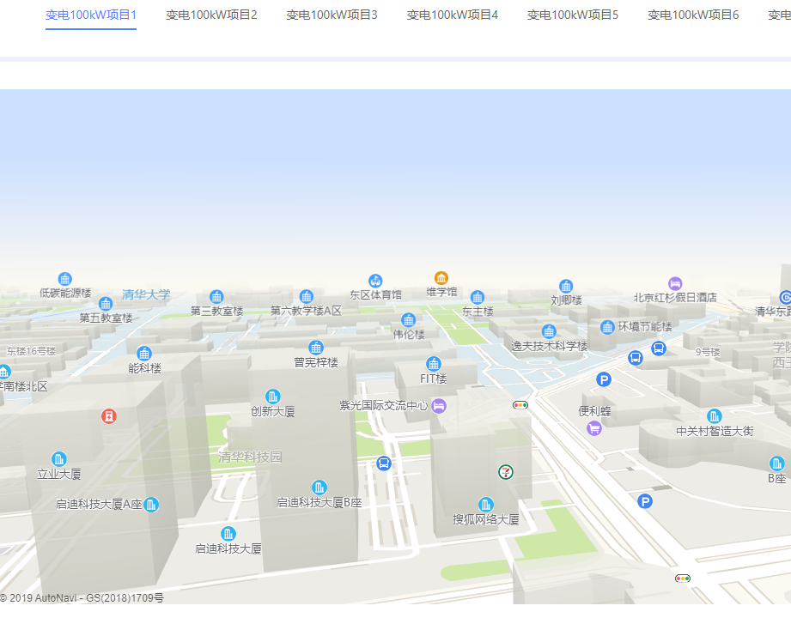Click the FIT楼 building icon
The width and height of the screenshot is (791, 630).
point(434,363)
